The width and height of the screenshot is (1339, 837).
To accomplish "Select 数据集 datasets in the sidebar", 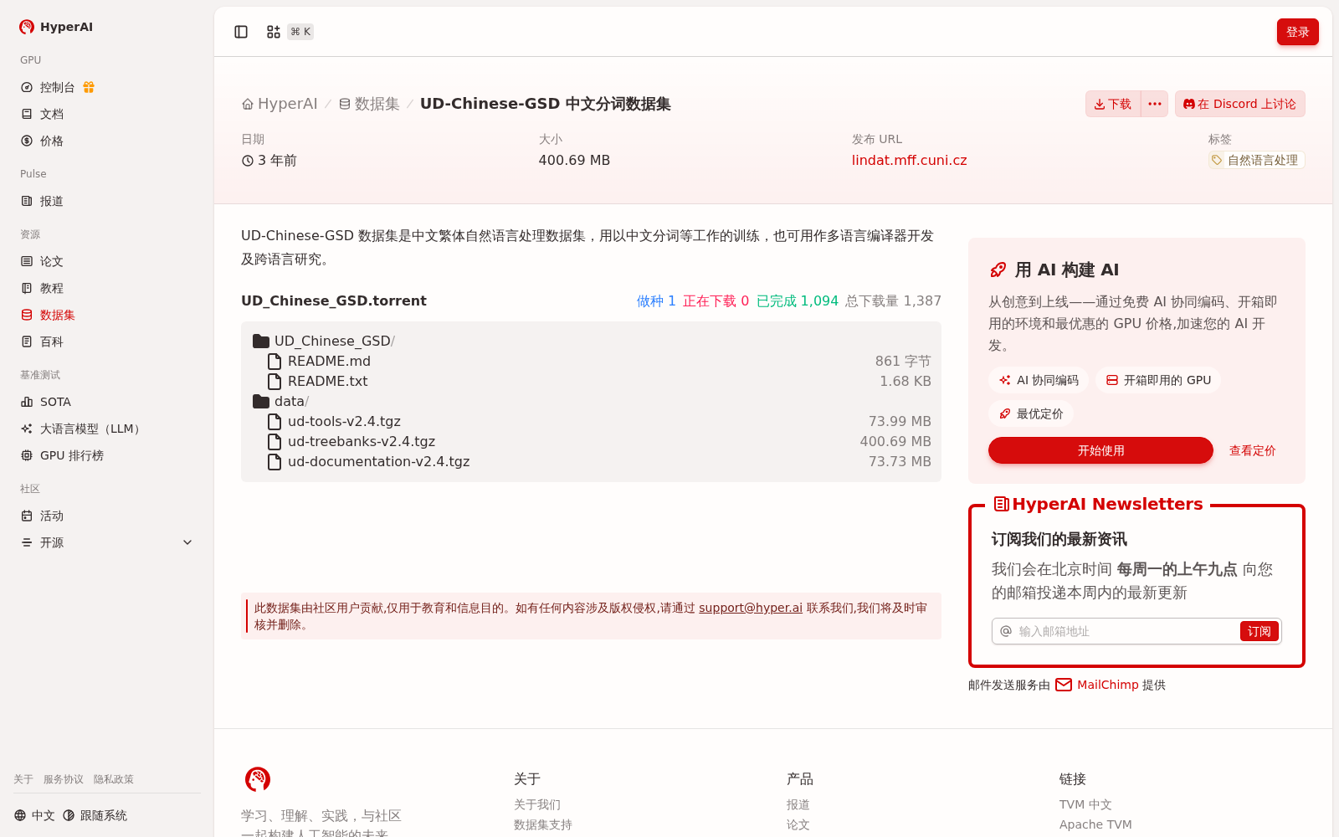I will point(107,315).
